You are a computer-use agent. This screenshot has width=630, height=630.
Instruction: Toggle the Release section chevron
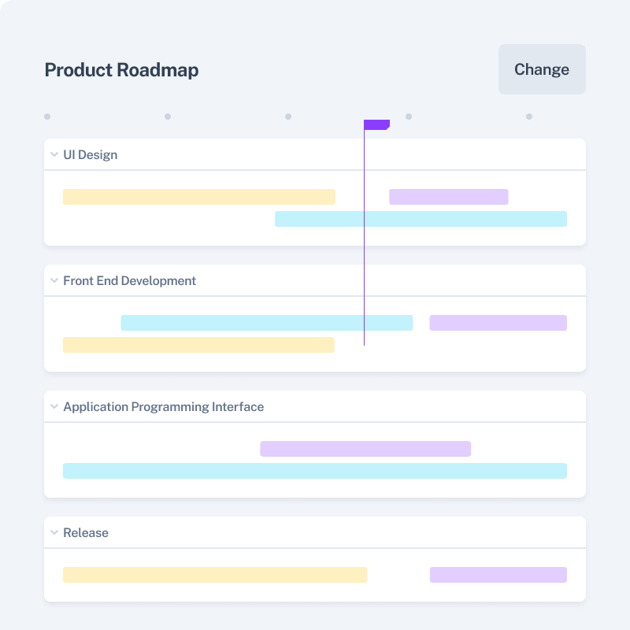point(54,532)
